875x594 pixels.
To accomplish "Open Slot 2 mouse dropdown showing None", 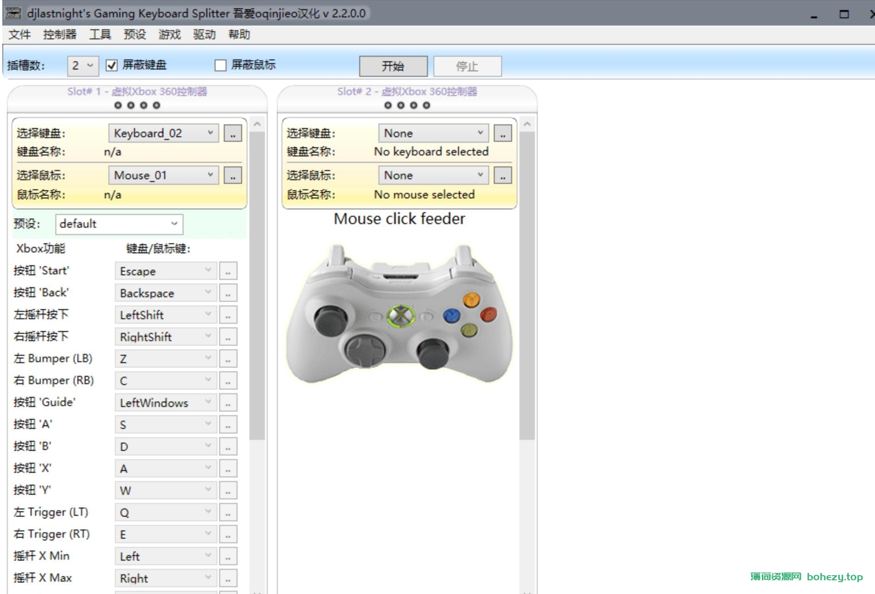I will 433,175.
